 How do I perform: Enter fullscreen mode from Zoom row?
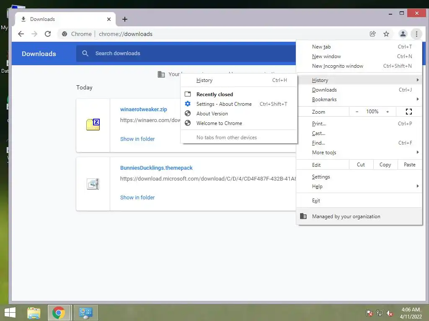pos(409,111)
